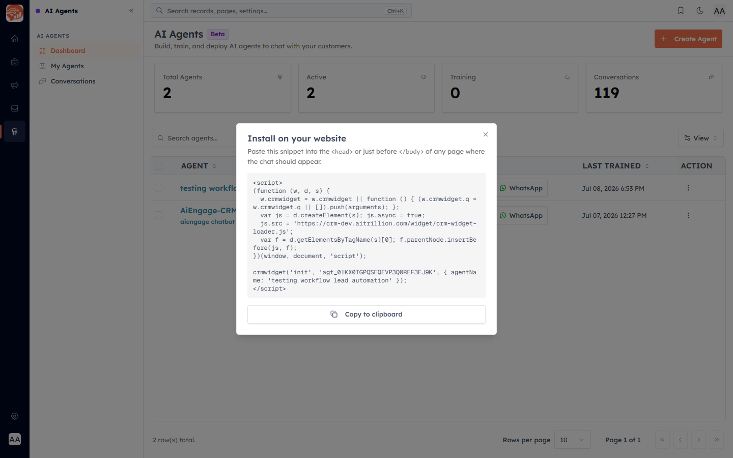
Task: Open action menu for Jul 08 row
Action: click(x=688, y=188)
